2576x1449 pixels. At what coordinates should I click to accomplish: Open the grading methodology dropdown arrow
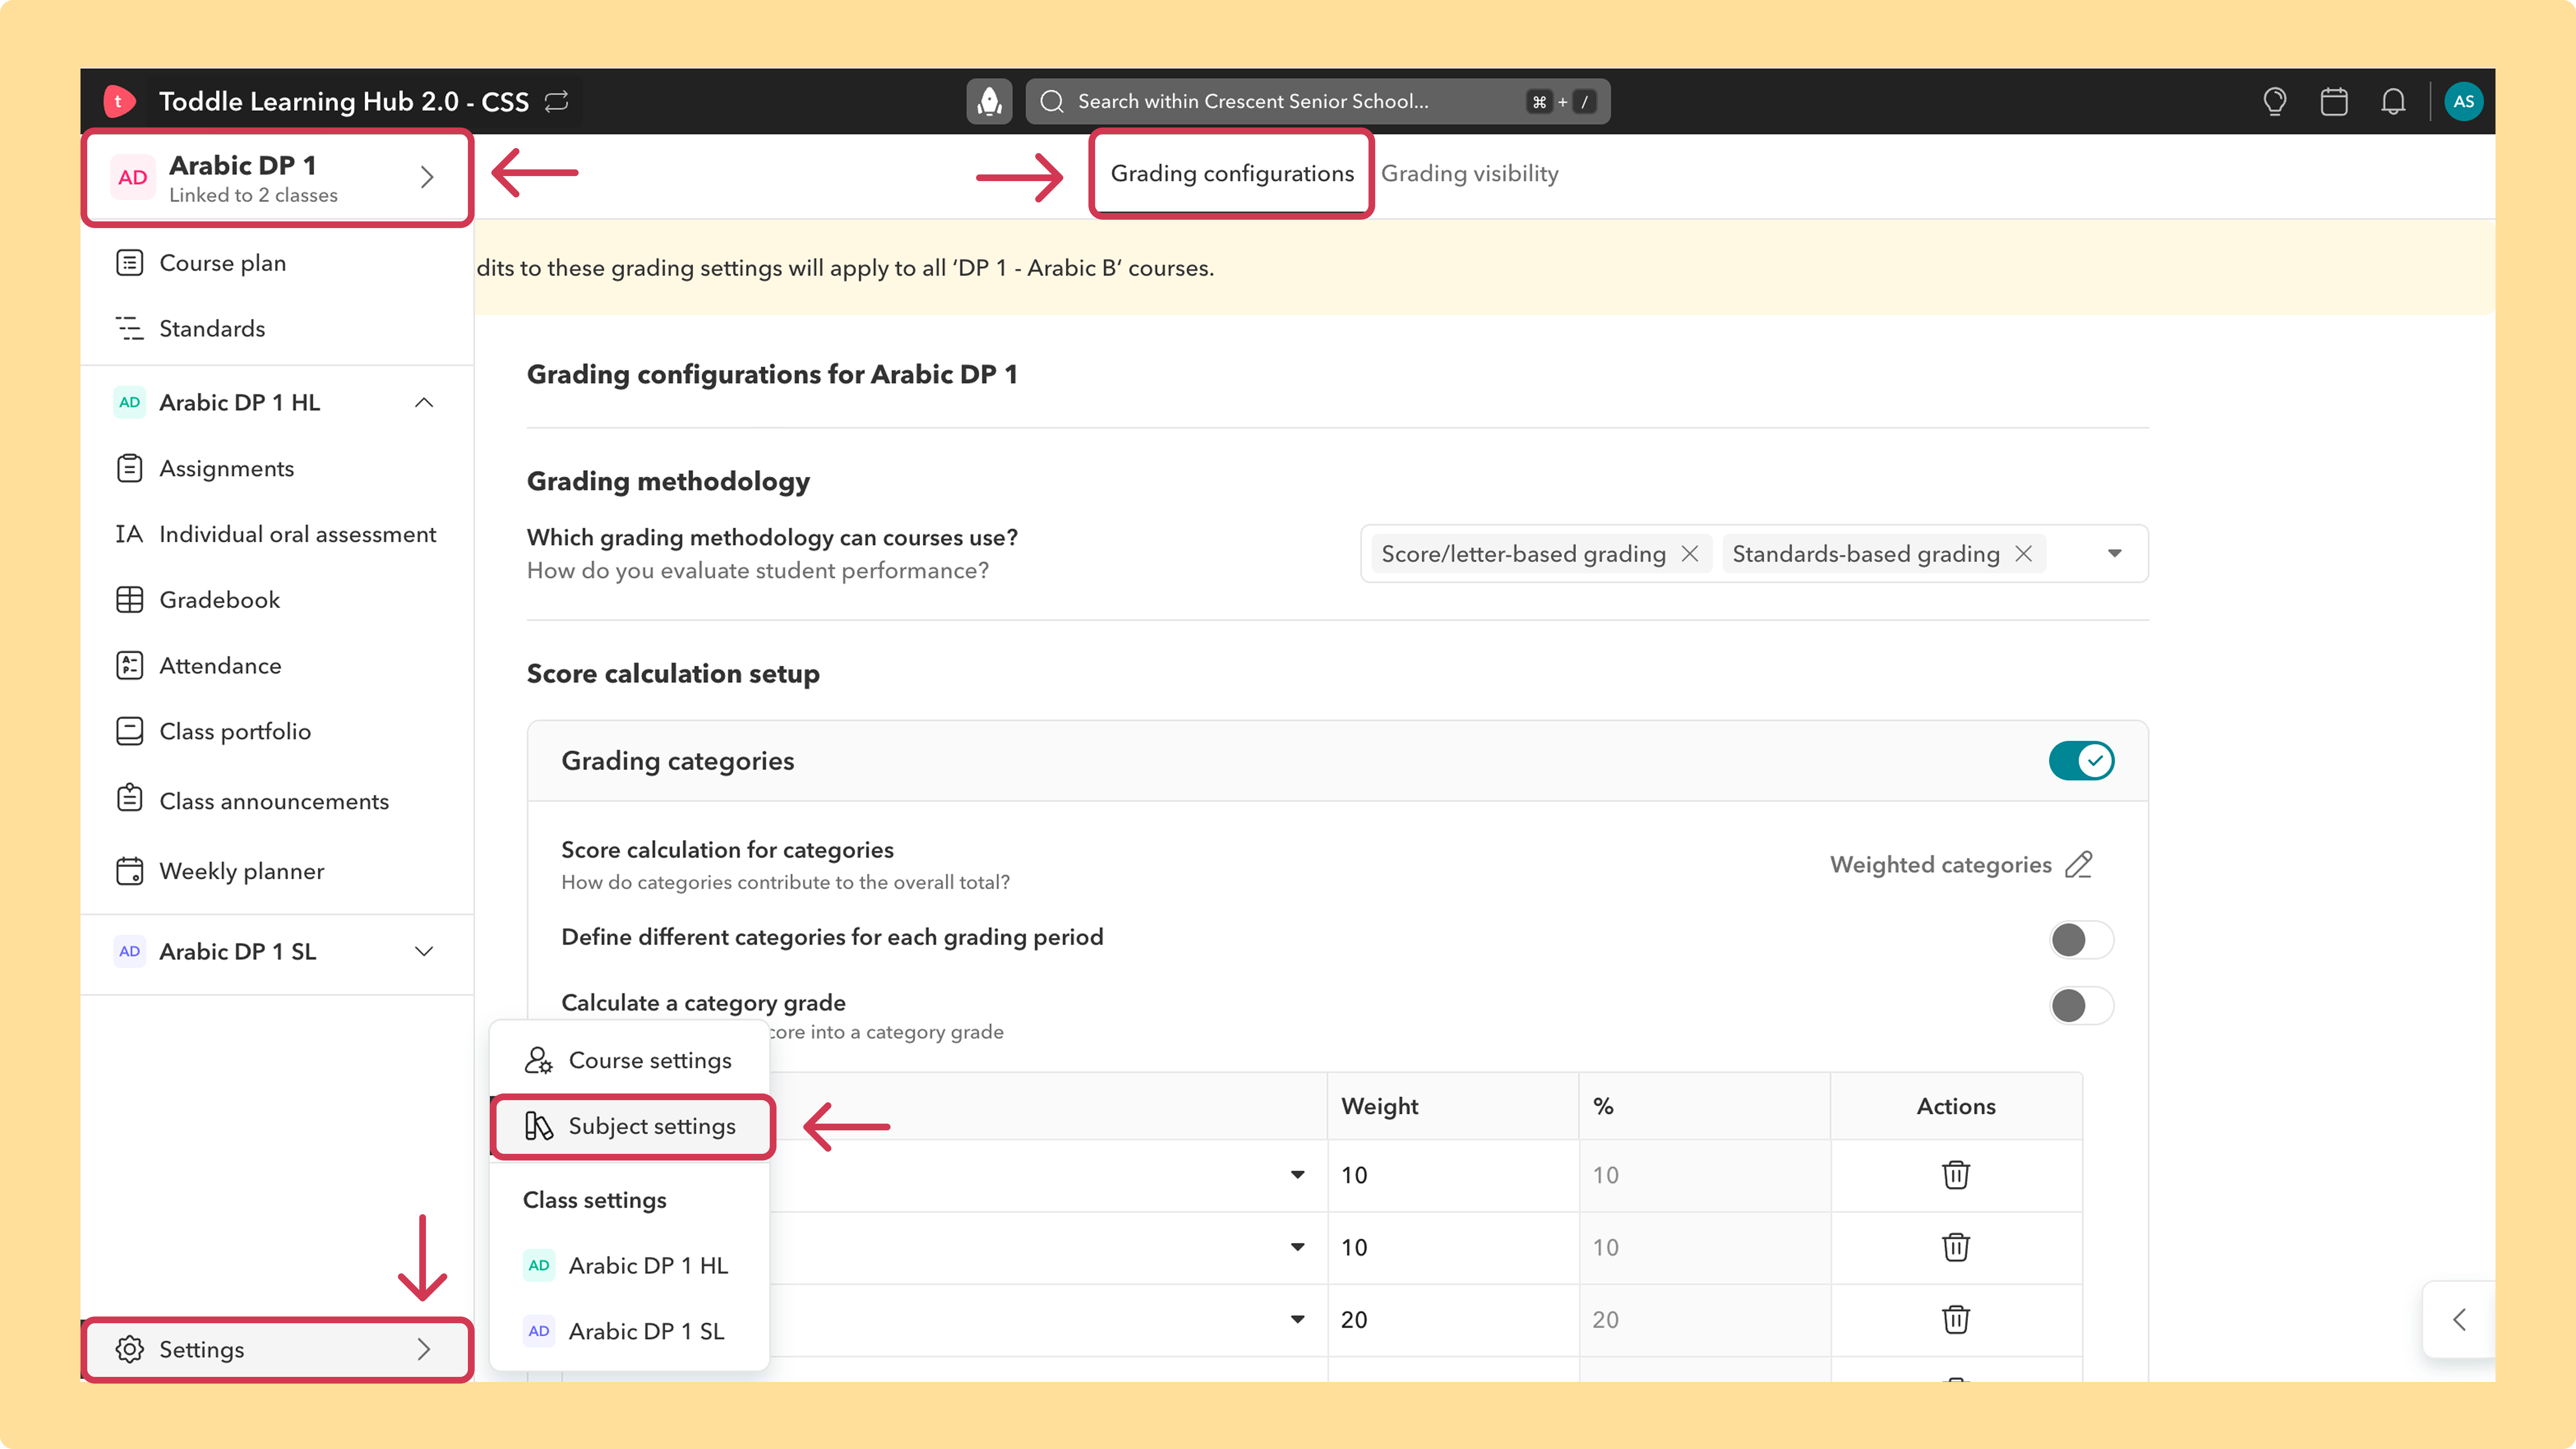tap(2114, 554)
